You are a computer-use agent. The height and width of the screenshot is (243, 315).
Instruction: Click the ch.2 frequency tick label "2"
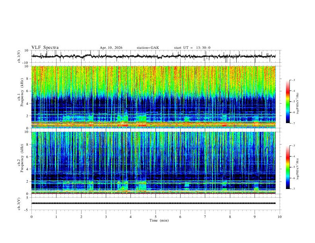pyautogui.click(x=27, y=181)
